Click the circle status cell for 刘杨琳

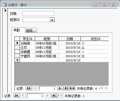pos(95,43)
